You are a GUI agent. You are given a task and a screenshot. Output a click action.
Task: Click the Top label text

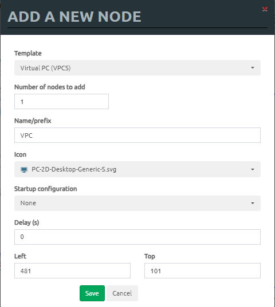[x=150, y=257]
